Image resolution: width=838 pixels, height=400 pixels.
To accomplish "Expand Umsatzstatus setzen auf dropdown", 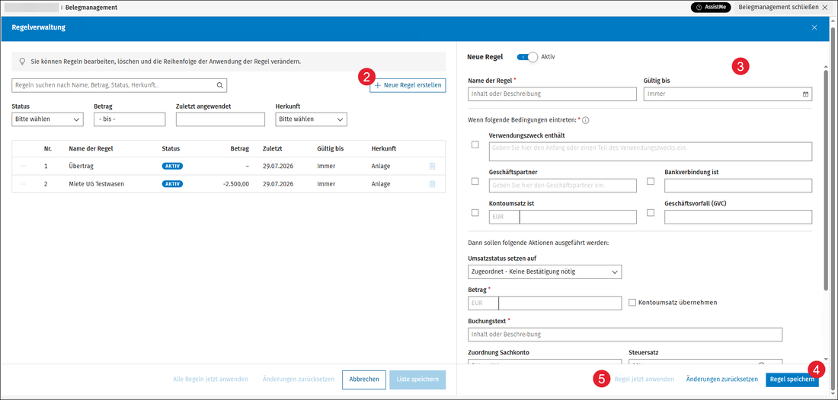I will (545, 272).
